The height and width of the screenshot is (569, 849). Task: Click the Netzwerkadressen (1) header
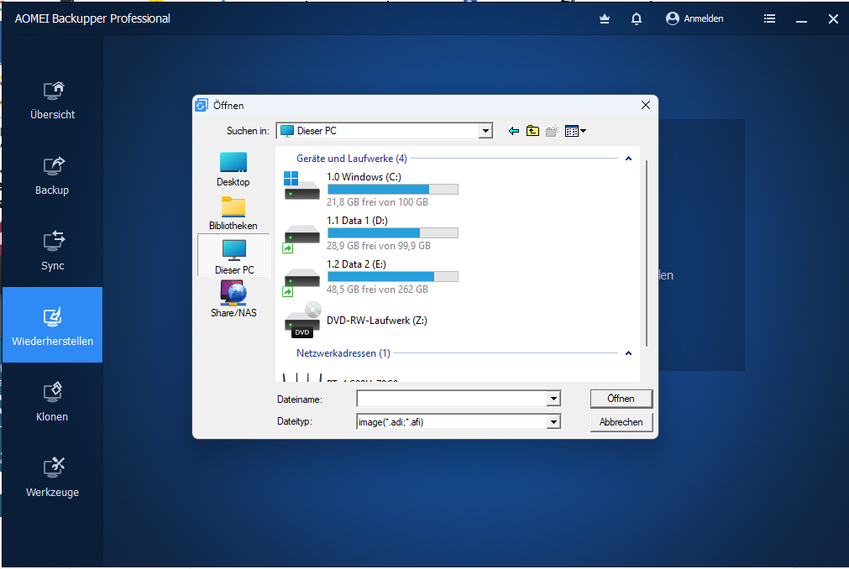coord(343,353)
